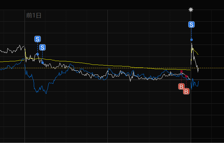
Task: Click the blue dot beneath the topmost S marker
Action: click(192, 40)
